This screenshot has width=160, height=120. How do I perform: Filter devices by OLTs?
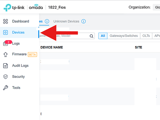146,36
